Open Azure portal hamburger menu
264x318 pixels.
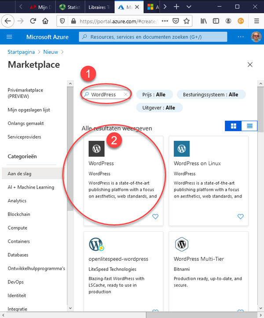point(9,37)
